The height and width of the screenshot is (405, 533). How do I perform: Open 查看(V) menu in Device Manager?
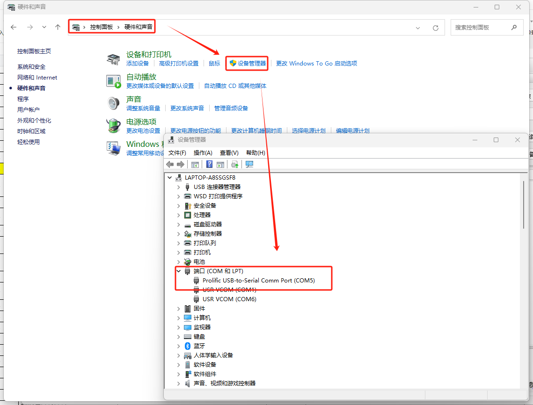click(x=229, y=153)
